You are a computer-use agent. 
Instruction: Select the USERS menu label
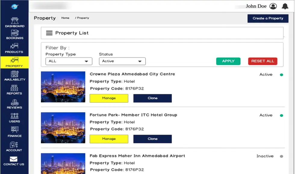pyautogui.click(x=14, y=121)
